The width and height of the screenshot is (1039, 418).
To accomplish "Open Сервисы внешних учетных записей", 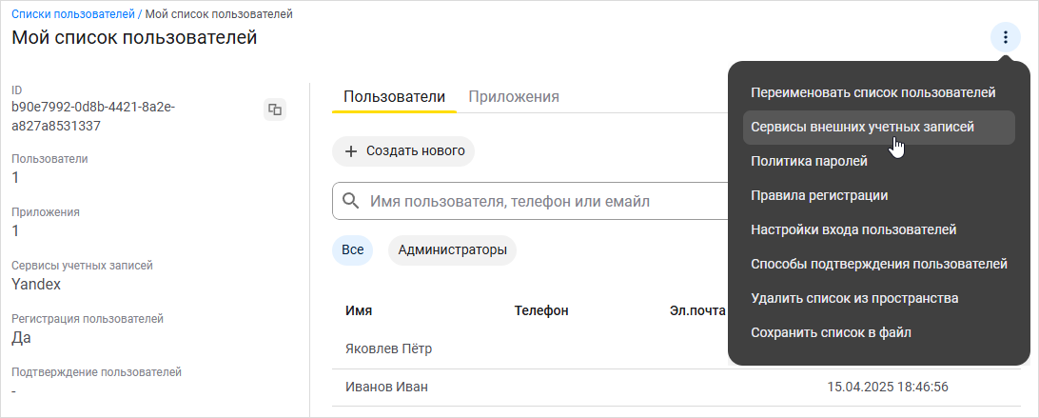I will click(x=878, y=128).
